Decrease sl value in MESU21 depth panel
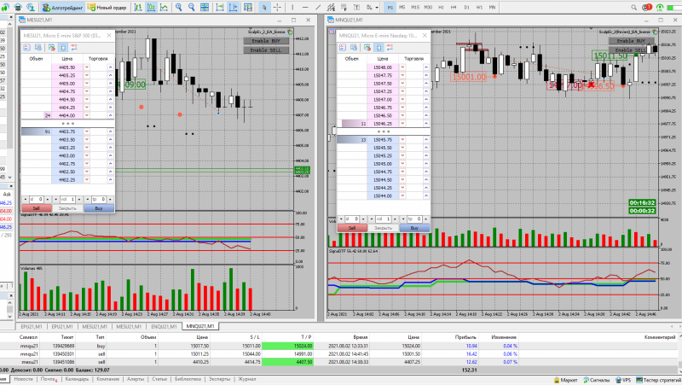This screenshot has height=385, width=682. tap(26, 200)
